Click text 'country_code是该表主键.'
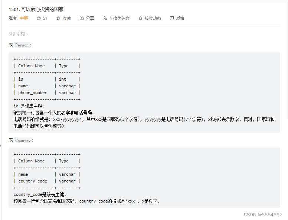The height and width of the screenshot is (220, 288). [40, 194]
